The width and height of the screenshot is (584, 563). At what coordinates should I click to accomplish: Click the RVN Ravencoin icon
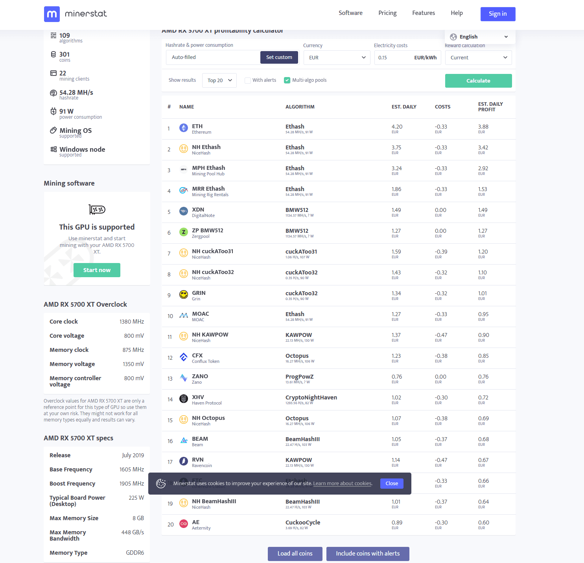pyautogui.click(x=184, y=461)
